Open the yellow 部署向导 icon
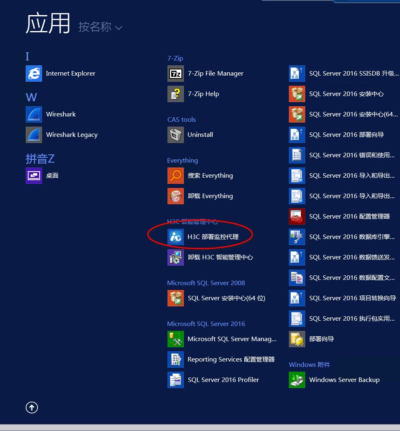 click(x=297, y=339)
